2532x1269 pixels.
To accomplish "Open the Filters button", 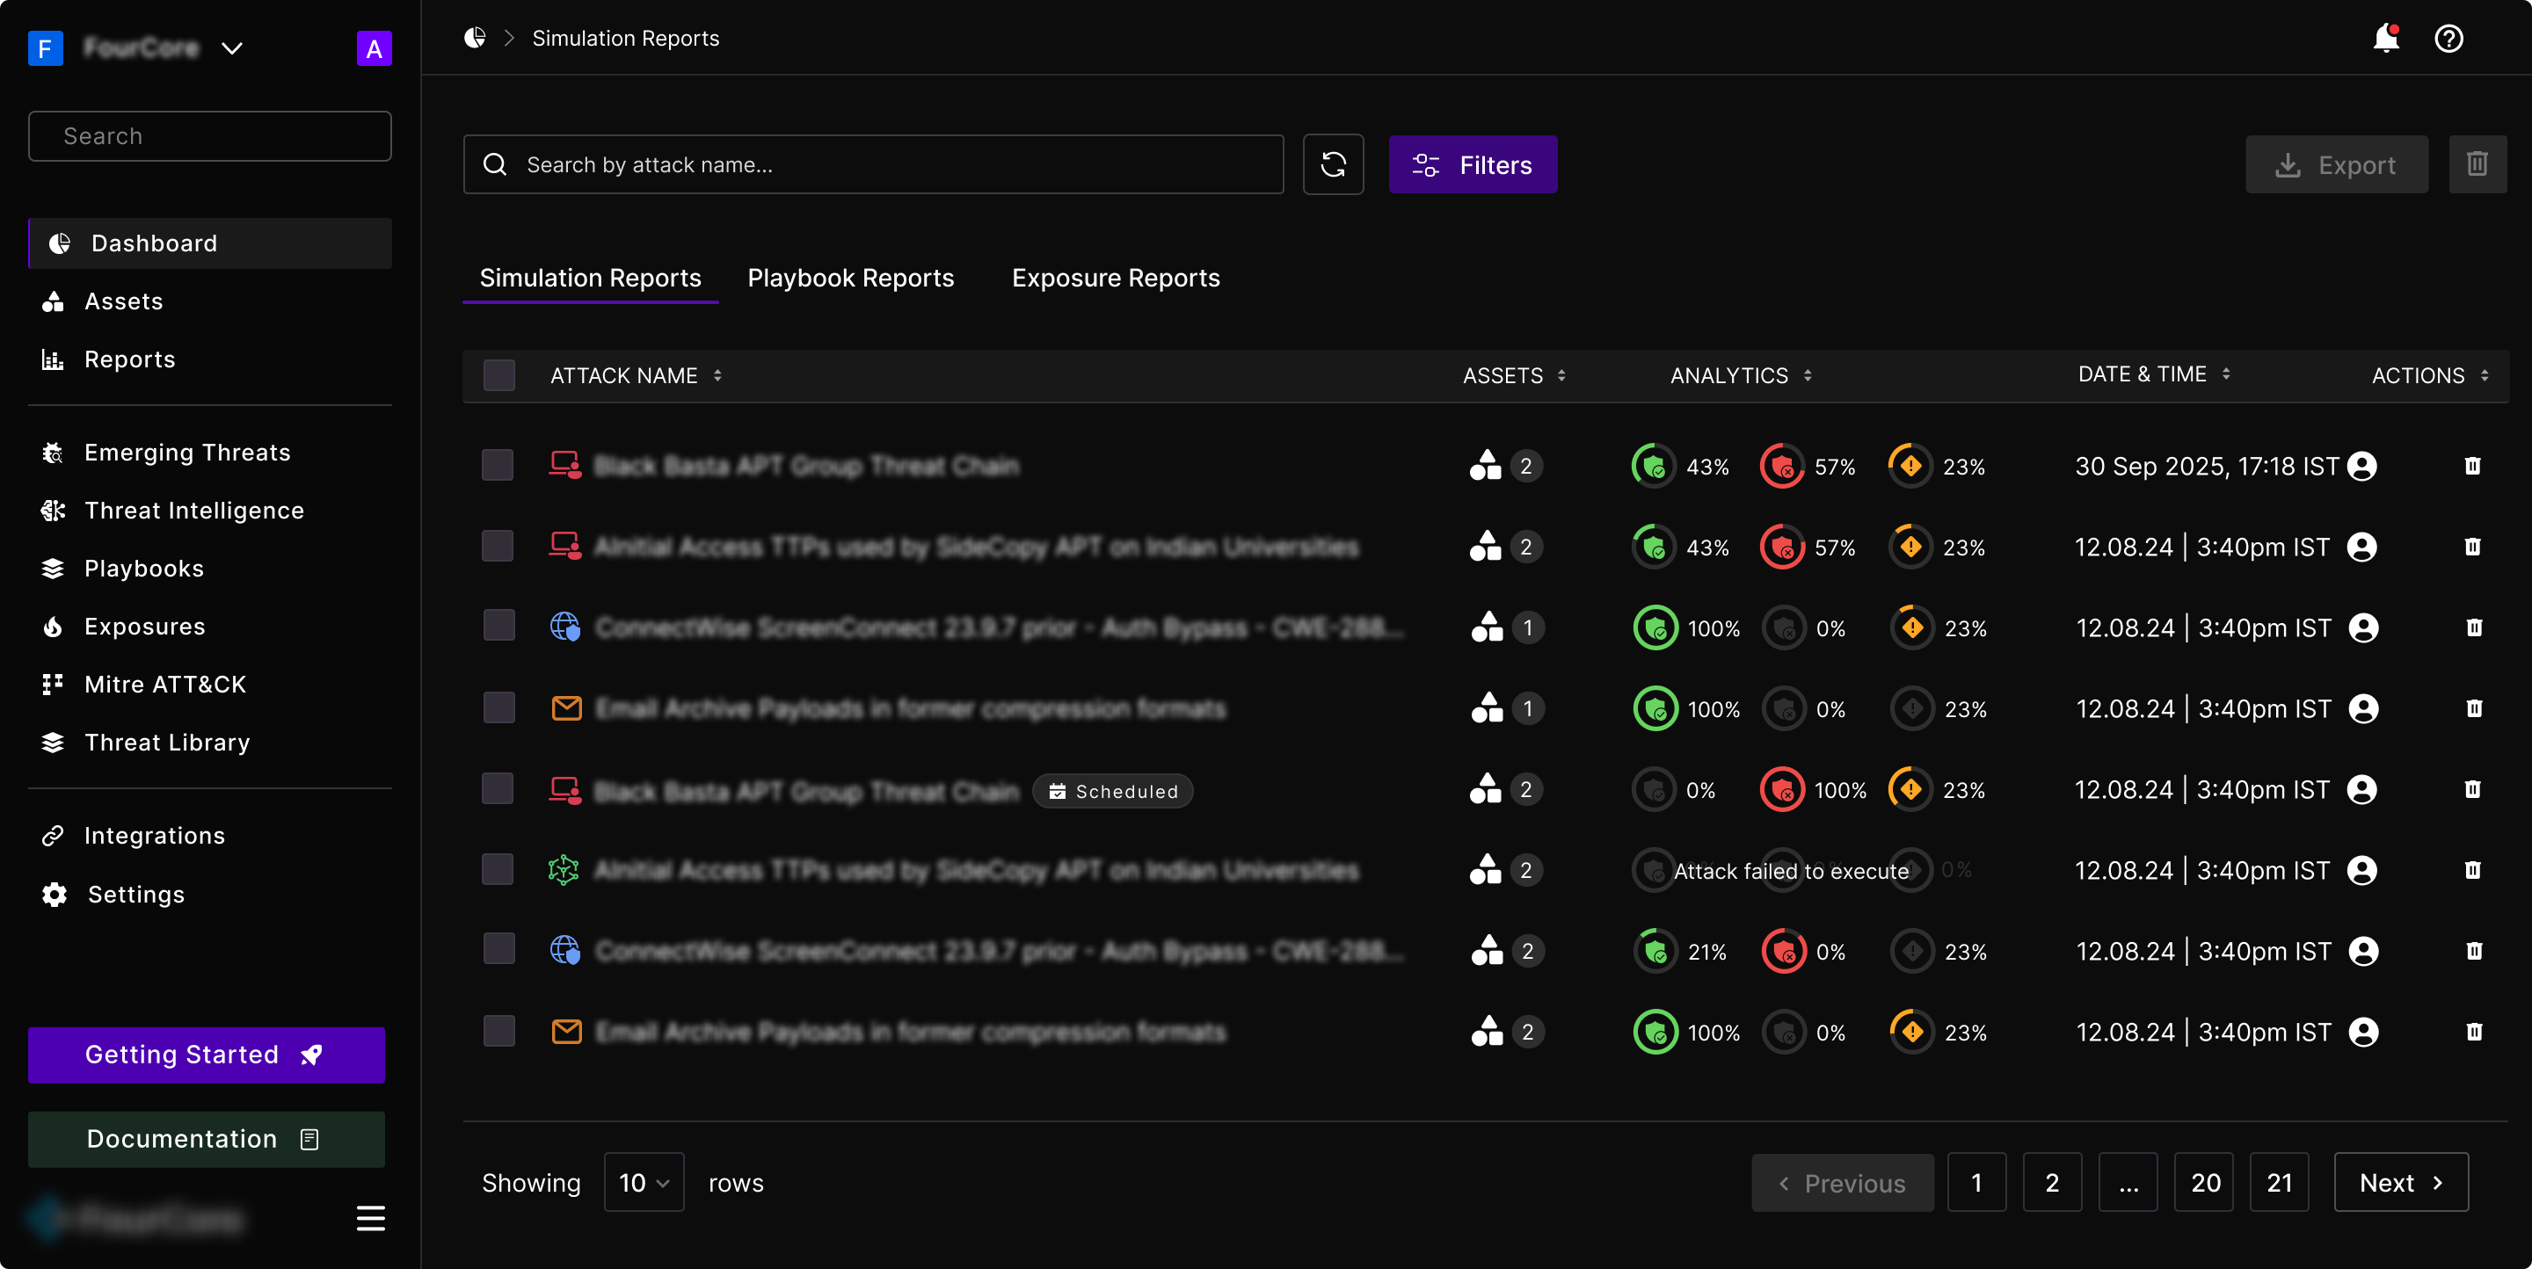I will (x=1473, y=164).
